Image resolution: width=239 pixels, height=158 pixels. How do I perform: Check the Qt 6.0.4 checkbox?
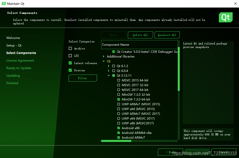point(113,71)
